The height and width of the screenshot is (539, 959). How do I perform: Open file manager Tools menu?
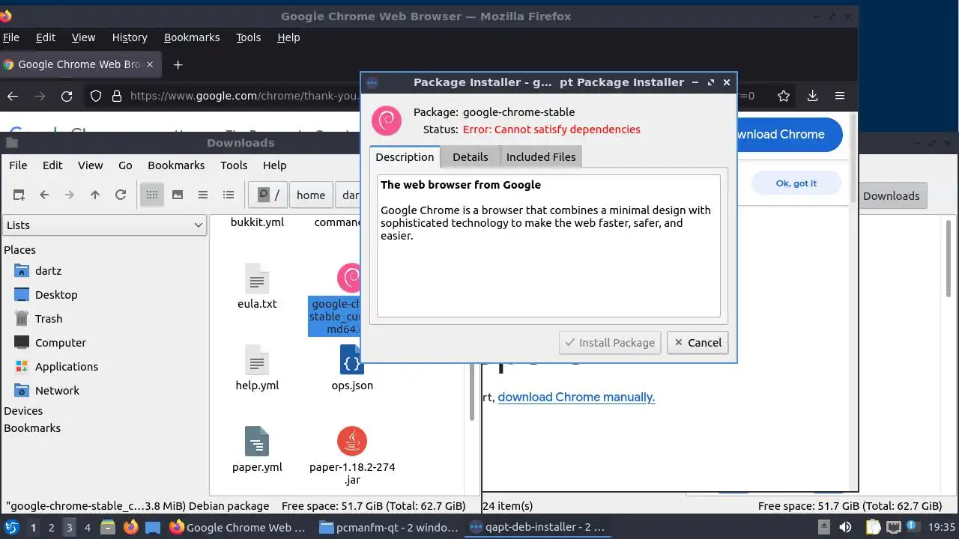(234, 165)
